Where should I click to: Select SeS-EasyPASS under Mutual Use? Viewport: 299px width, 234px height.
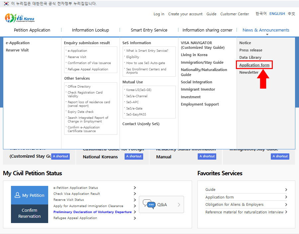(x=136, y=115)
